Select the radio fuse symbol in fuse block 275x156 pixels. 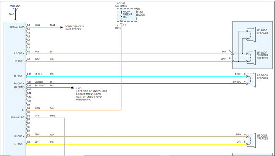click(121, 14)
